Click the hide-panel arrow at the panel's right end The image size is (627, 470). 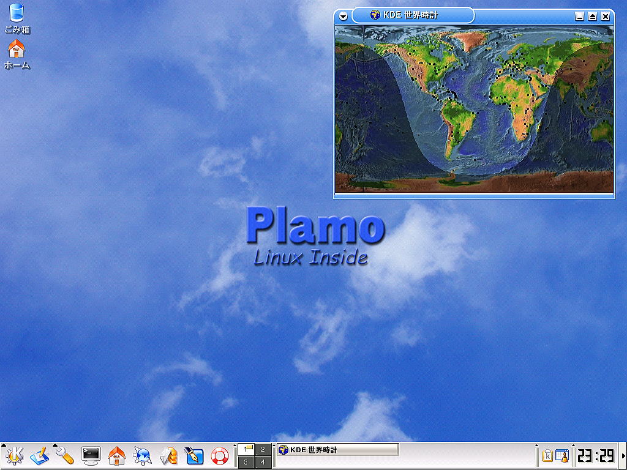click(x=623, y=456)
